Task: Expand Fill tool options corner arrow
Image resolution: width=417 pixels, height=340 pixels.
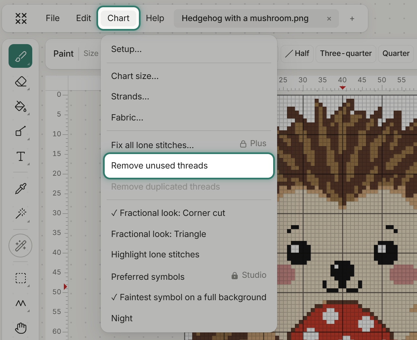Action: pos(28,114)
